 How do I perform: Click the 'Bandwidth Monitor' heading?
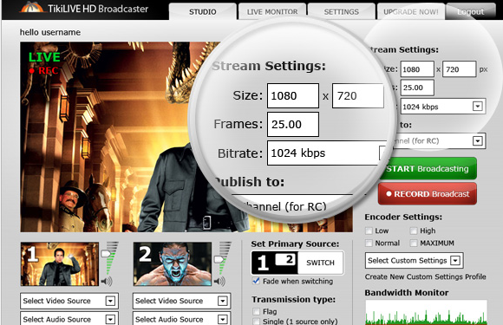click(407, 293)
